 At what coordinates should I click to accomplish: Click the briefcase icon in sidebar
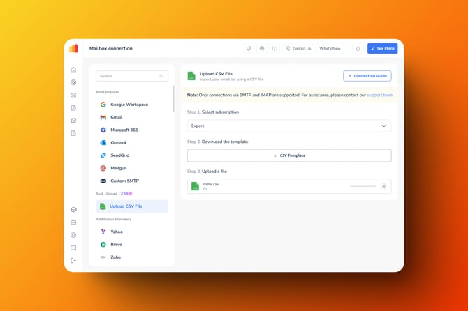coord(73,222)
